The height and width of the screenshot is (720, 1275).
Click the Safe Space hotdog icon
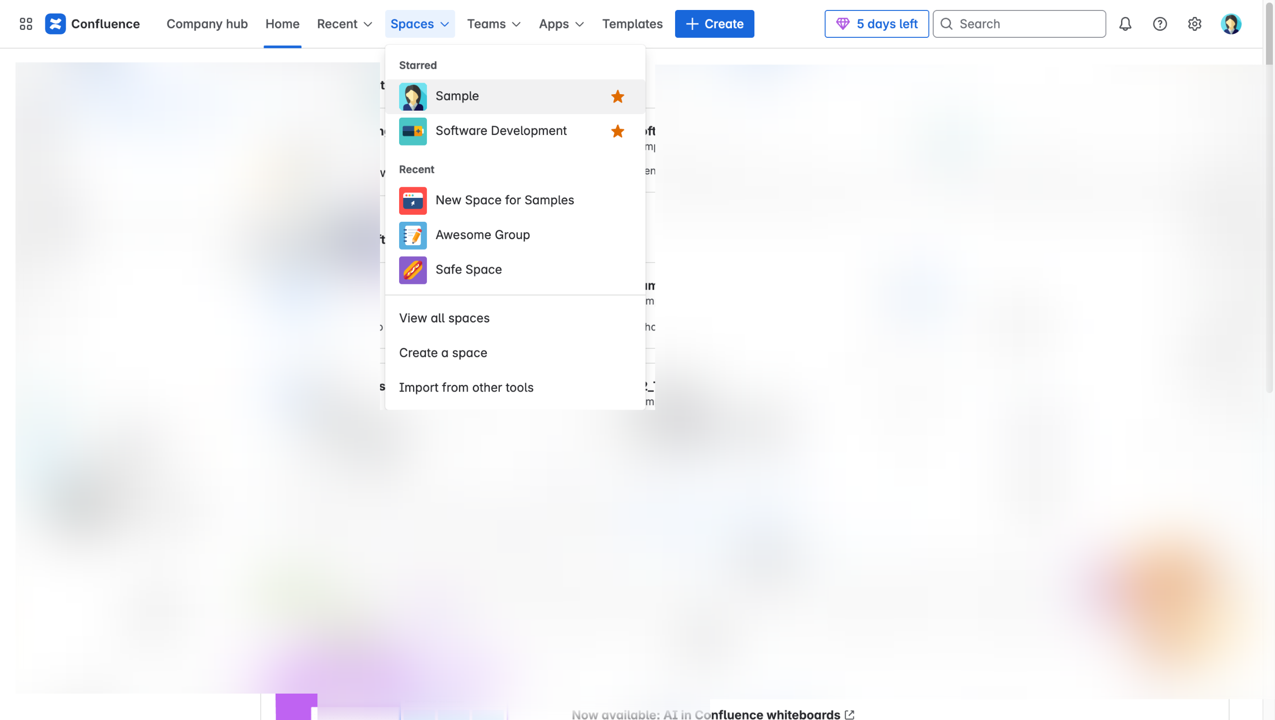413,270
